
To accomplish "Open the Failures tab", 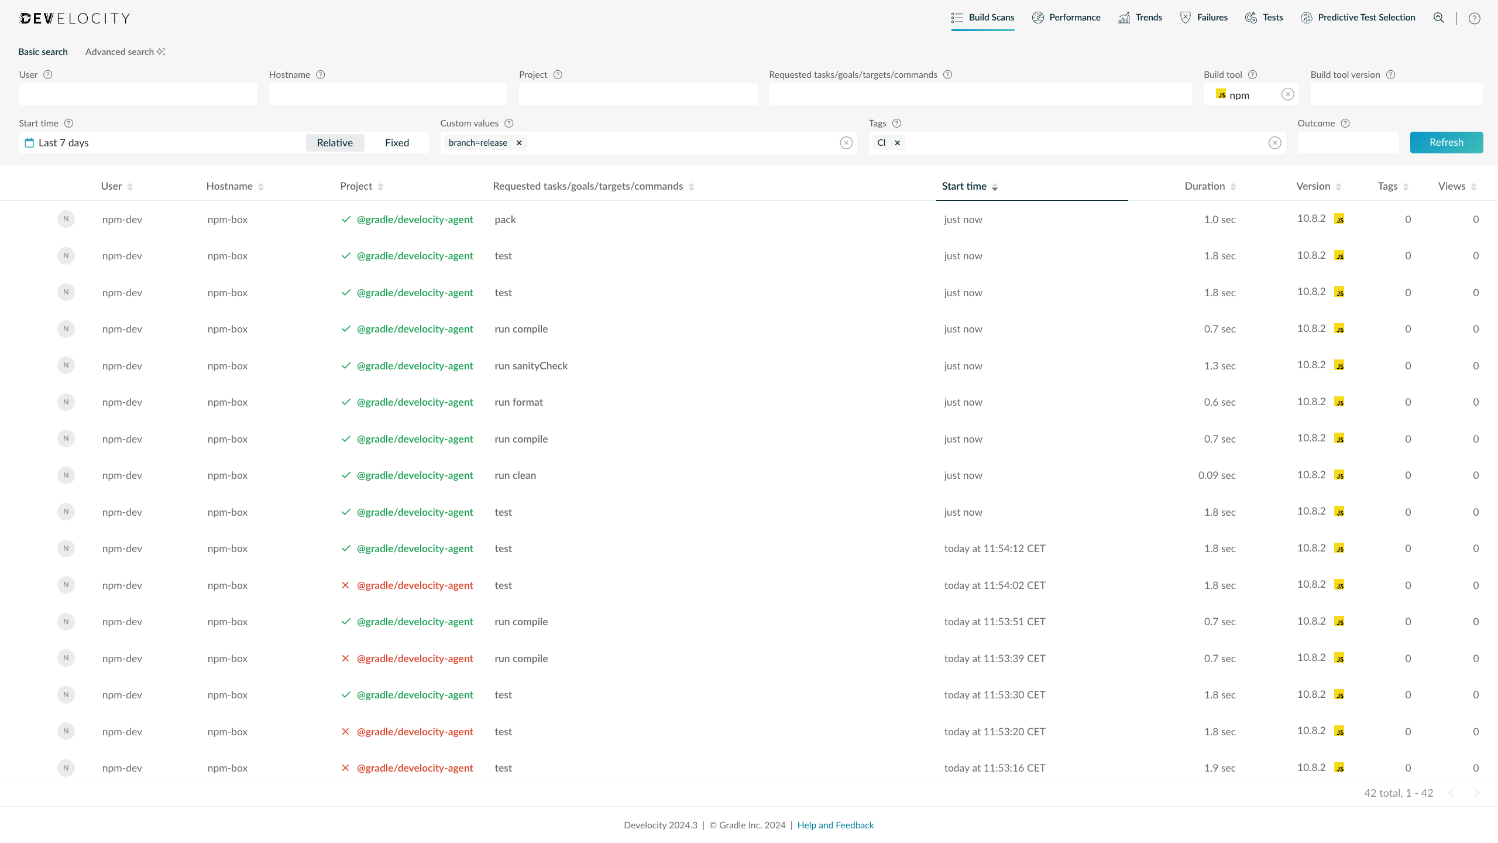I will tap(1203, 18).
